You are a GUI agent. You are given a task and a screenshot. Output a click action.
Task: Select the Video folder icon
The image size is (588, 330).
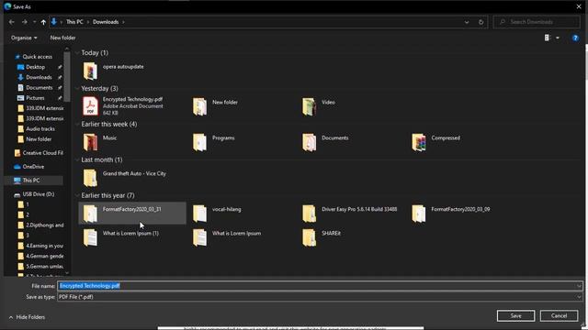tap(310, 106)
